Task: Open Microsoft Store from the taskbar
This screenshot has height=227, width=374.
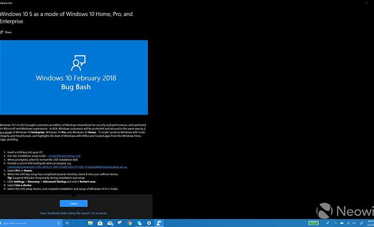Action: point(100,223)
